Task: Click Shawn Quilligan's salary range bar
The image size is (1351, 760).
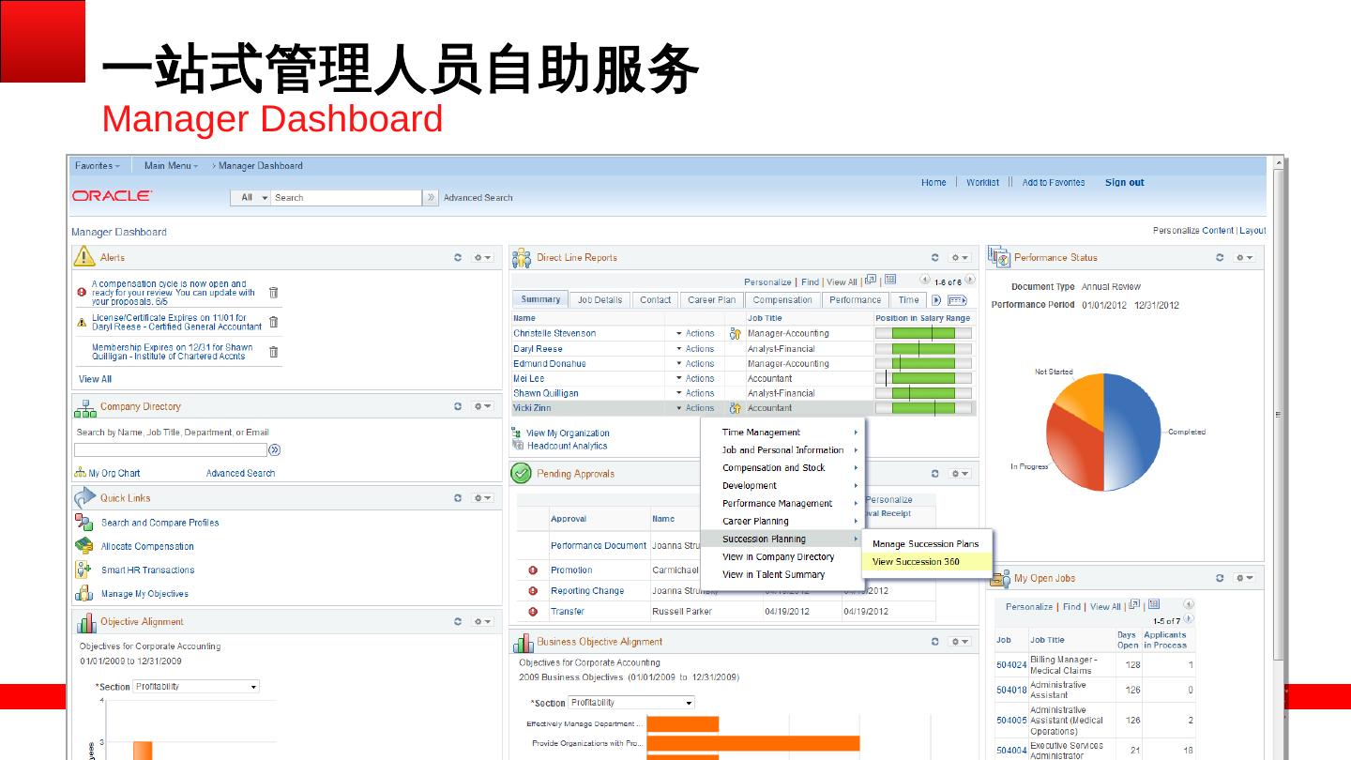Action: [x=923, y=394]
